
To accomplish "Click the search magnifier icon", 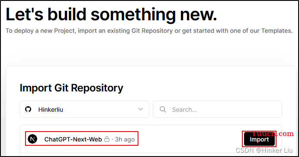I will [x=163, y=109].
